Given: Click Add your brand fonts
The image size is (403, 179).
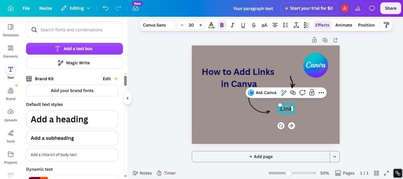Looking at the screenshot, I should tap(72, 91).
